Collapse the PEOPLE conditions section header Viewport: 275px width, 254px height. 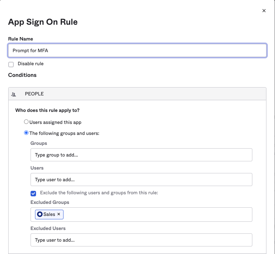pyautogui.click(x=137, y=94)
